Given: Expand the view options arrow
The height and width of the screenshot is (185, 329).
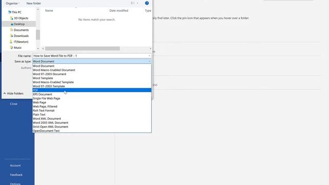Looking at the screenshot, I should pos(137,3).
